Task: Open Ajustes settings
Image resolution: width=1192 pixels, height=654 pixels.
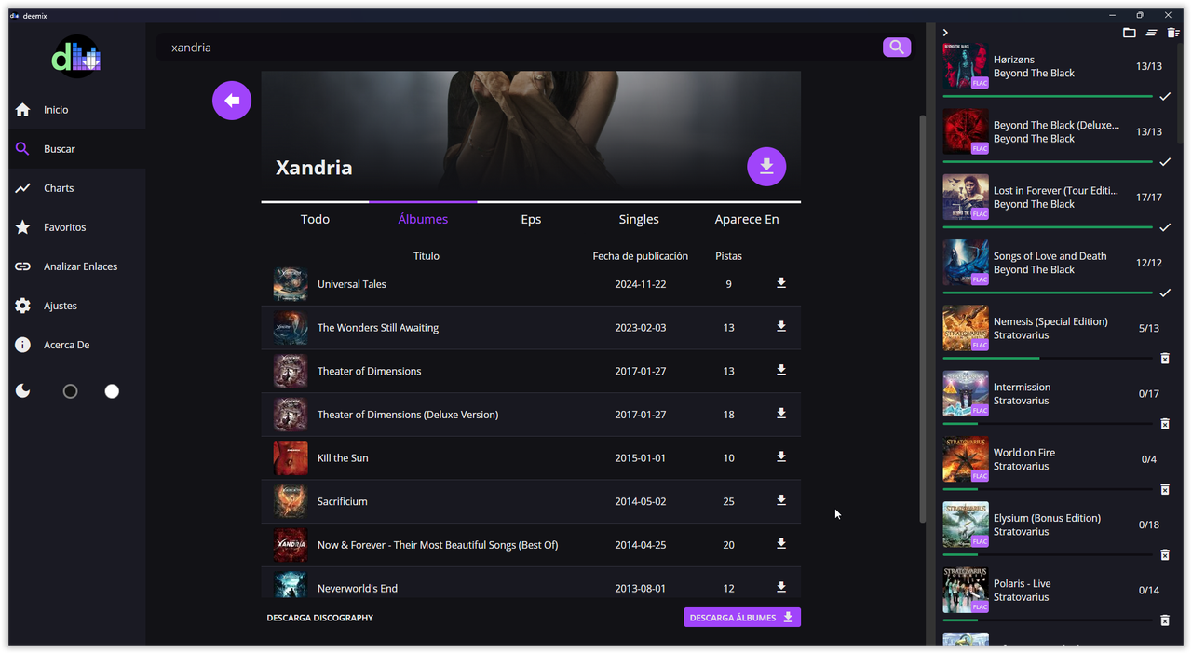Action: coord(77,306)
